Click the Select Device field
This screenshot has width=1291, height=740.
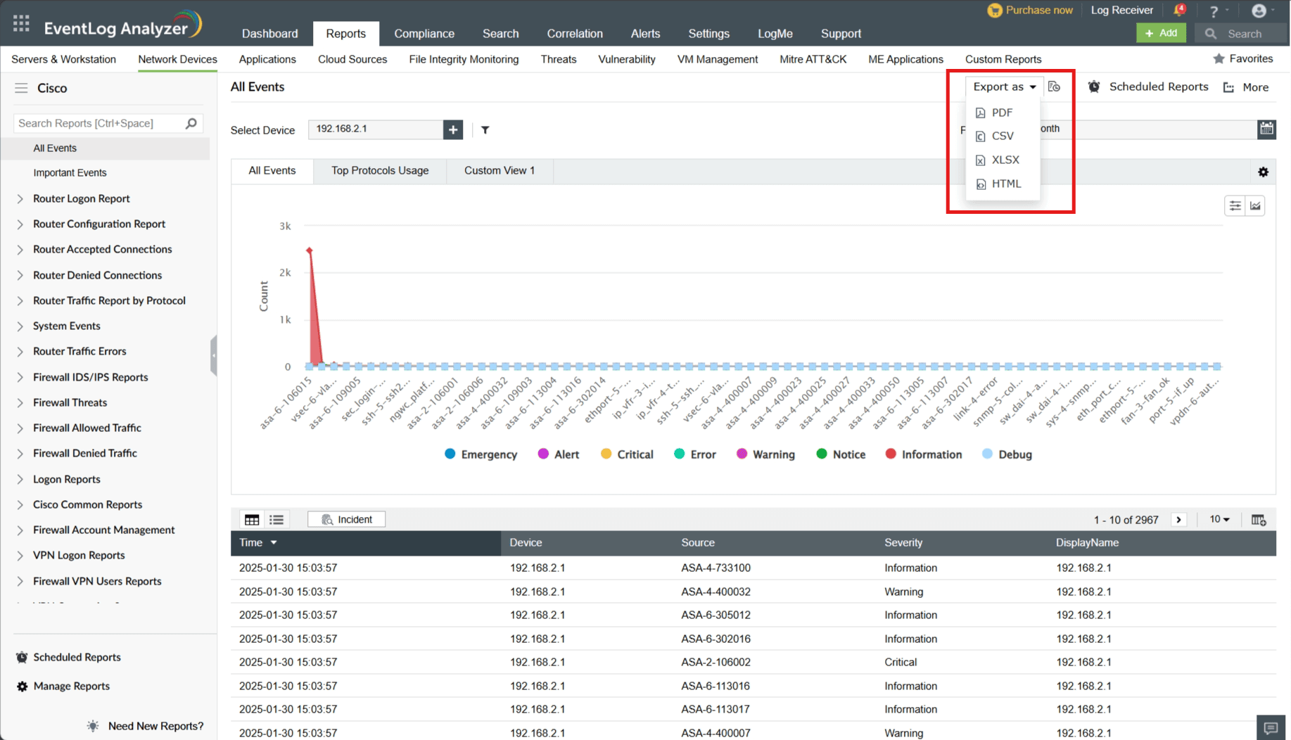376,129
